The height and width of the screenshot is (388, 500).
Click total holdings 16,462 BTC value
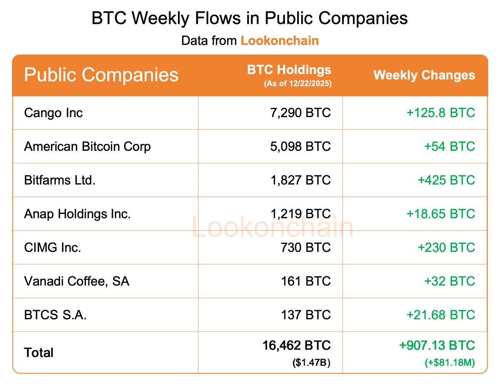296,345
